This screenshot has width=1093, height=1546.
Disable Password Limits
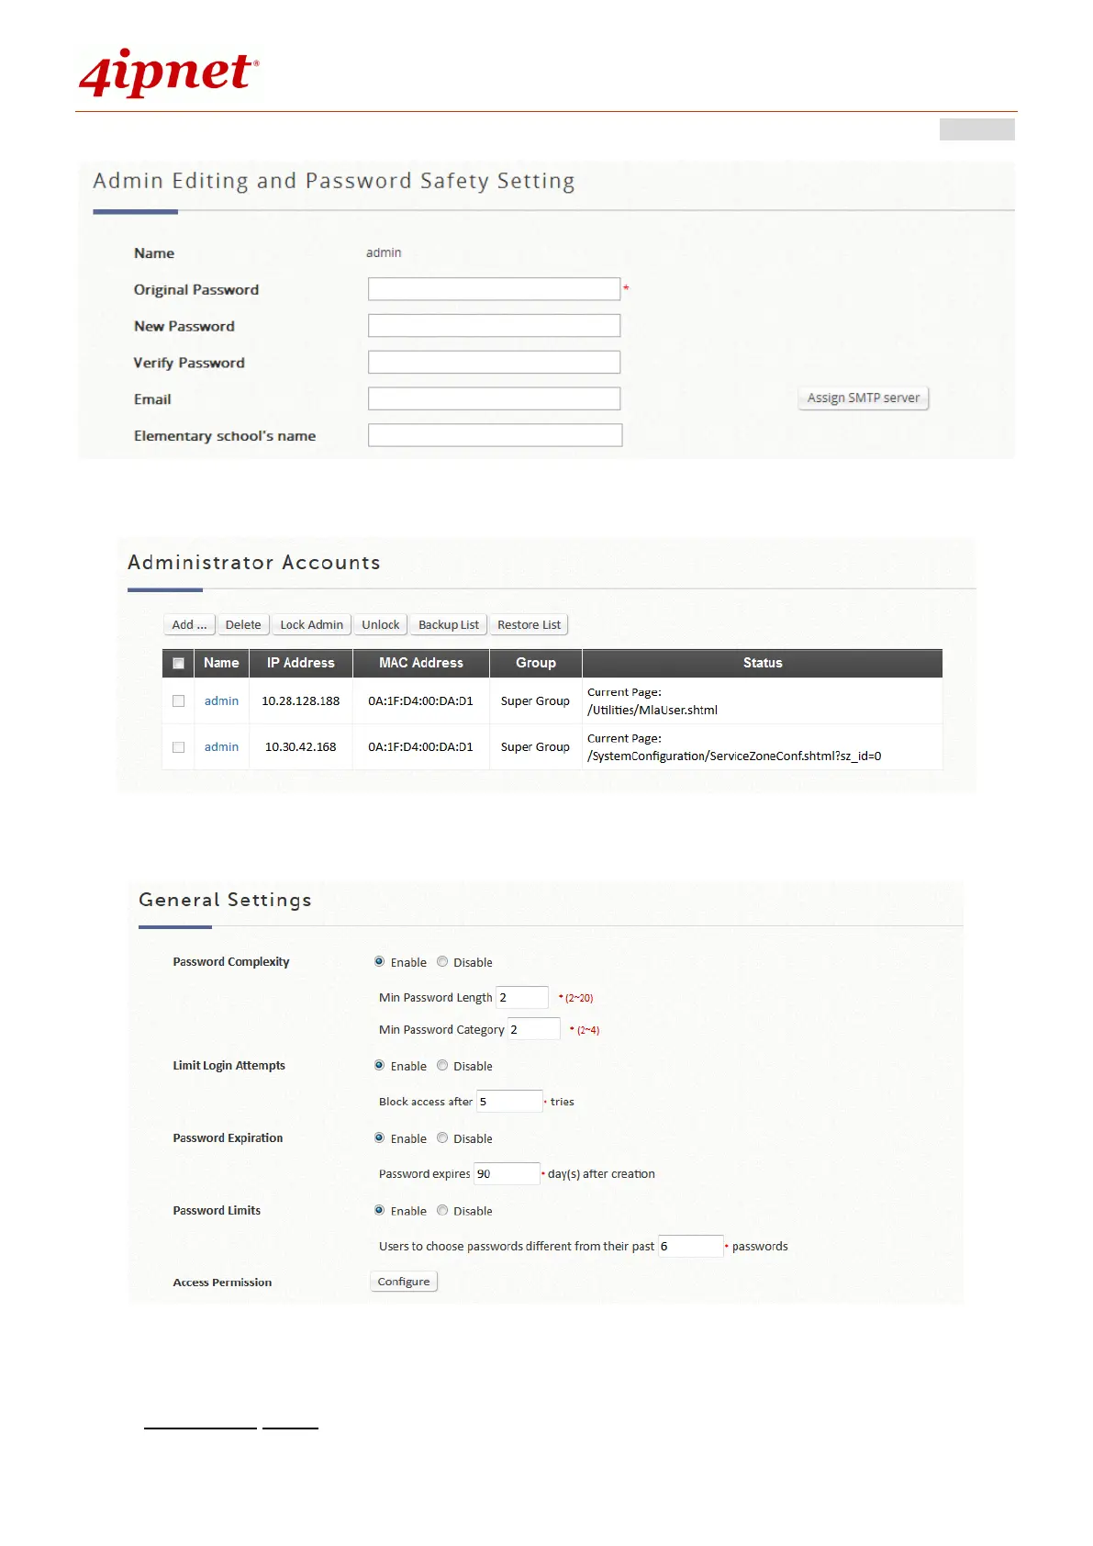click(x=442, y=1211)
